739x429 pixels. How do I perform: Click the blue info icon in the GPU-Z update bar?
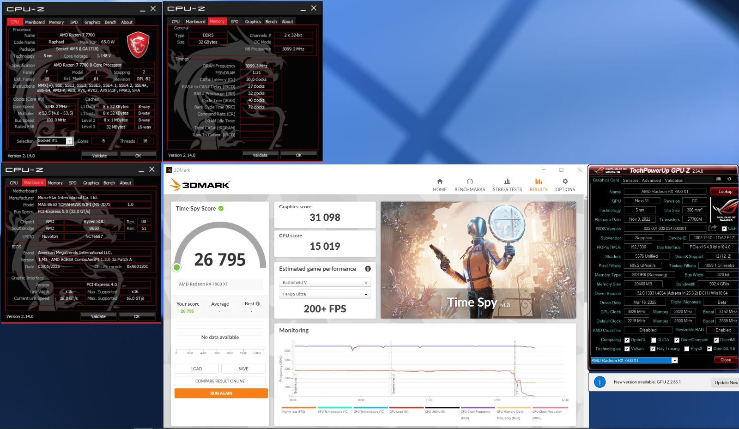600,382
